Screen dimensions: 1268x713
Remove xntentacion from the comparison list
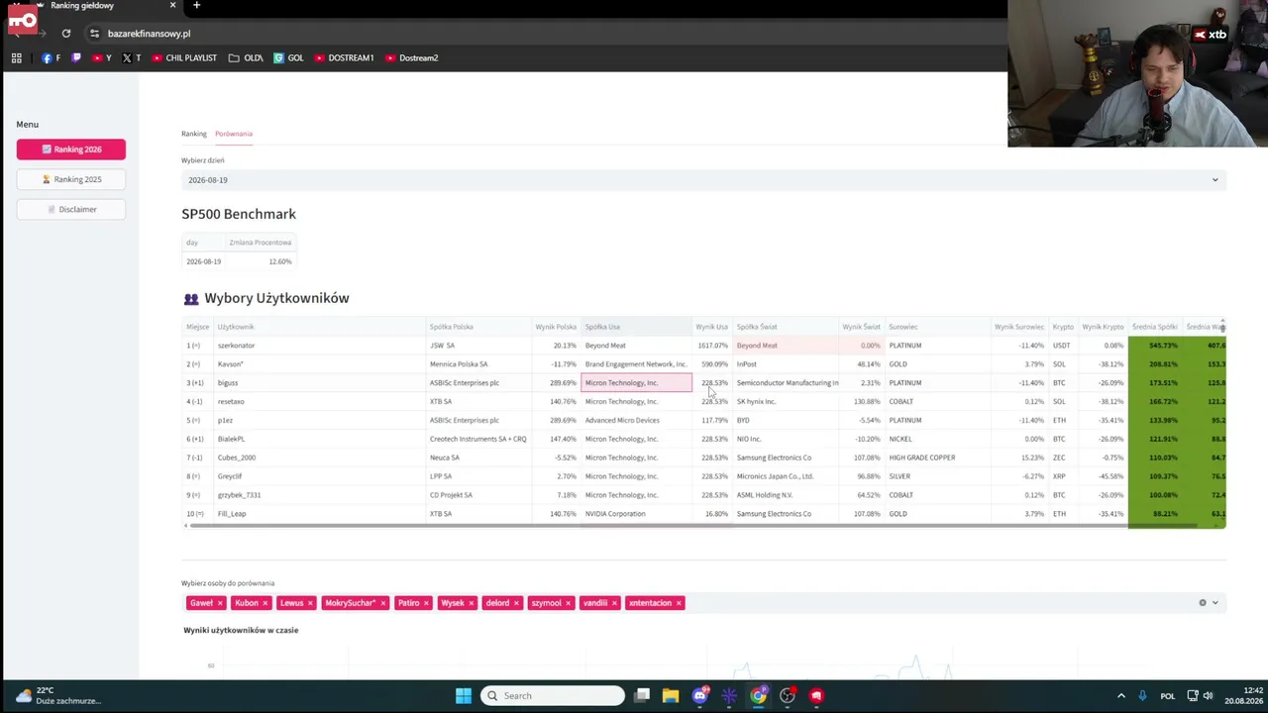680,603
